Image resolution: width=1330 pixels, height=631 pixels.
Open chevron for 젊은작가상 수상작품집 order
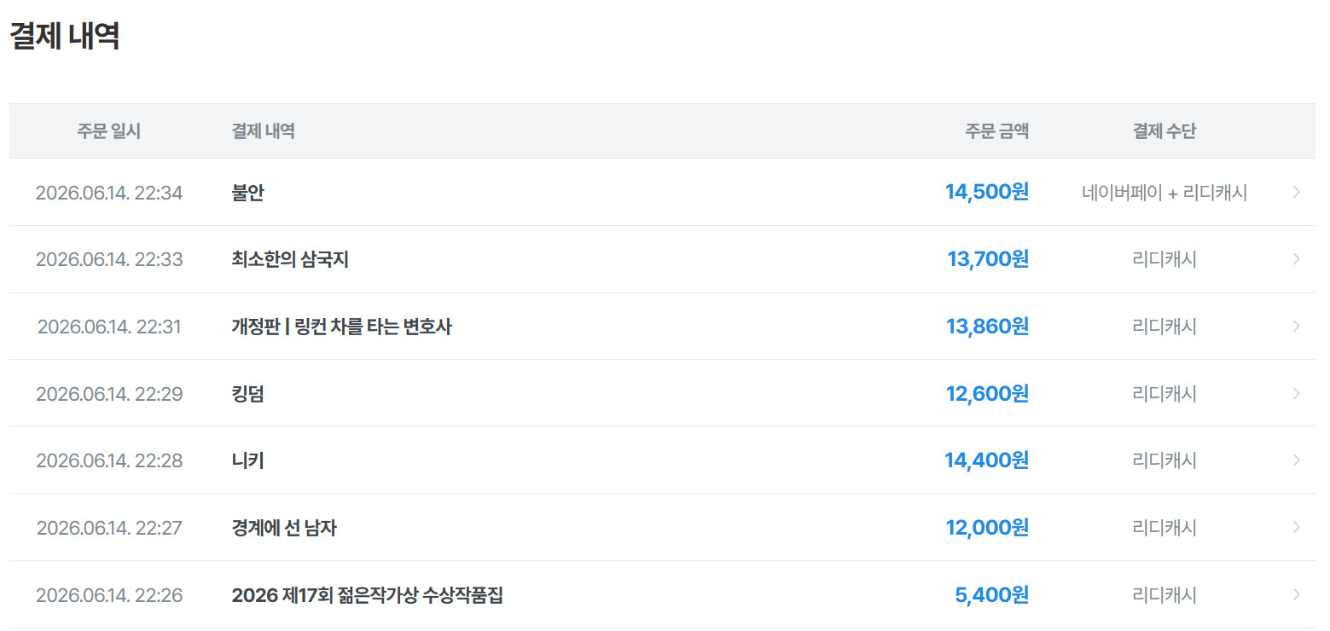(1296, 594)
